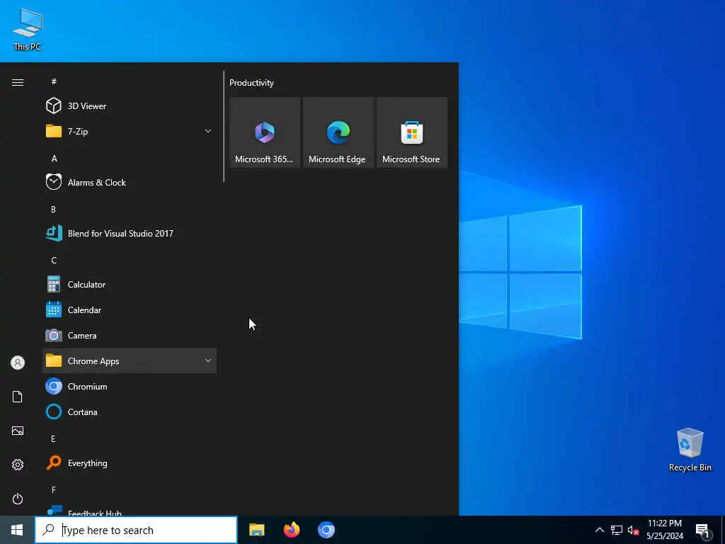This screenshot has width=725, height=544.
Task: Show hidden system tray icons
Action: 599,530
